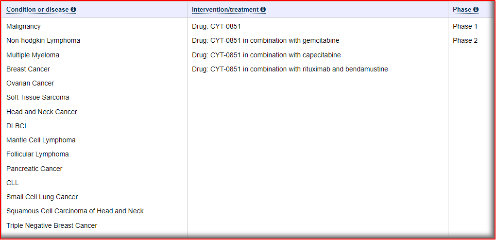Select Pancreatic Cancer in the list

34,169
